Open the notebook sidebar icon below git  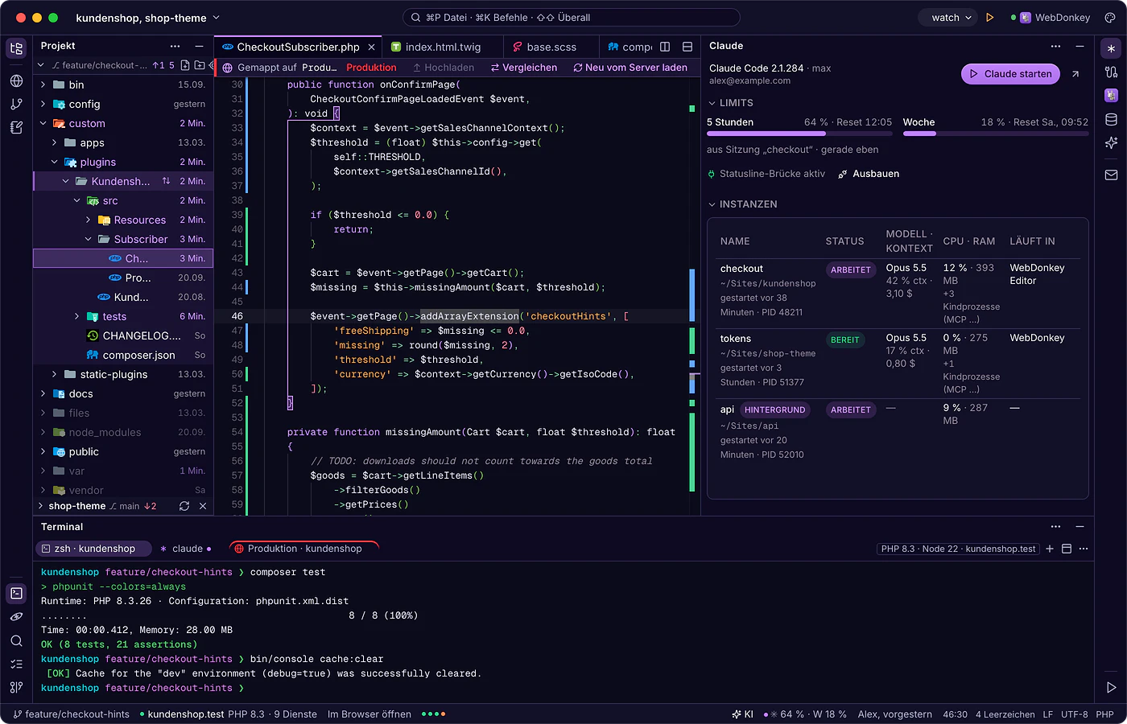click(x=16, y=127)
